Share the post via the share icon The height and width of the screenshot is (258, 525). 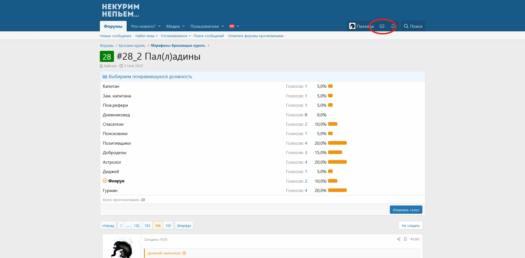pos(398,239)
